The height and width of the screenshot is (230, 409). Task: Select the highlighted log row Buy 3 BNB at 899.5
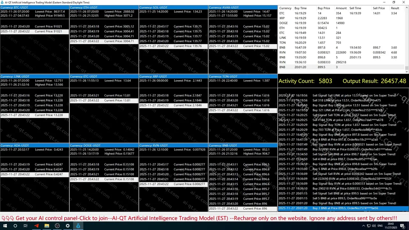pos(343,208)
